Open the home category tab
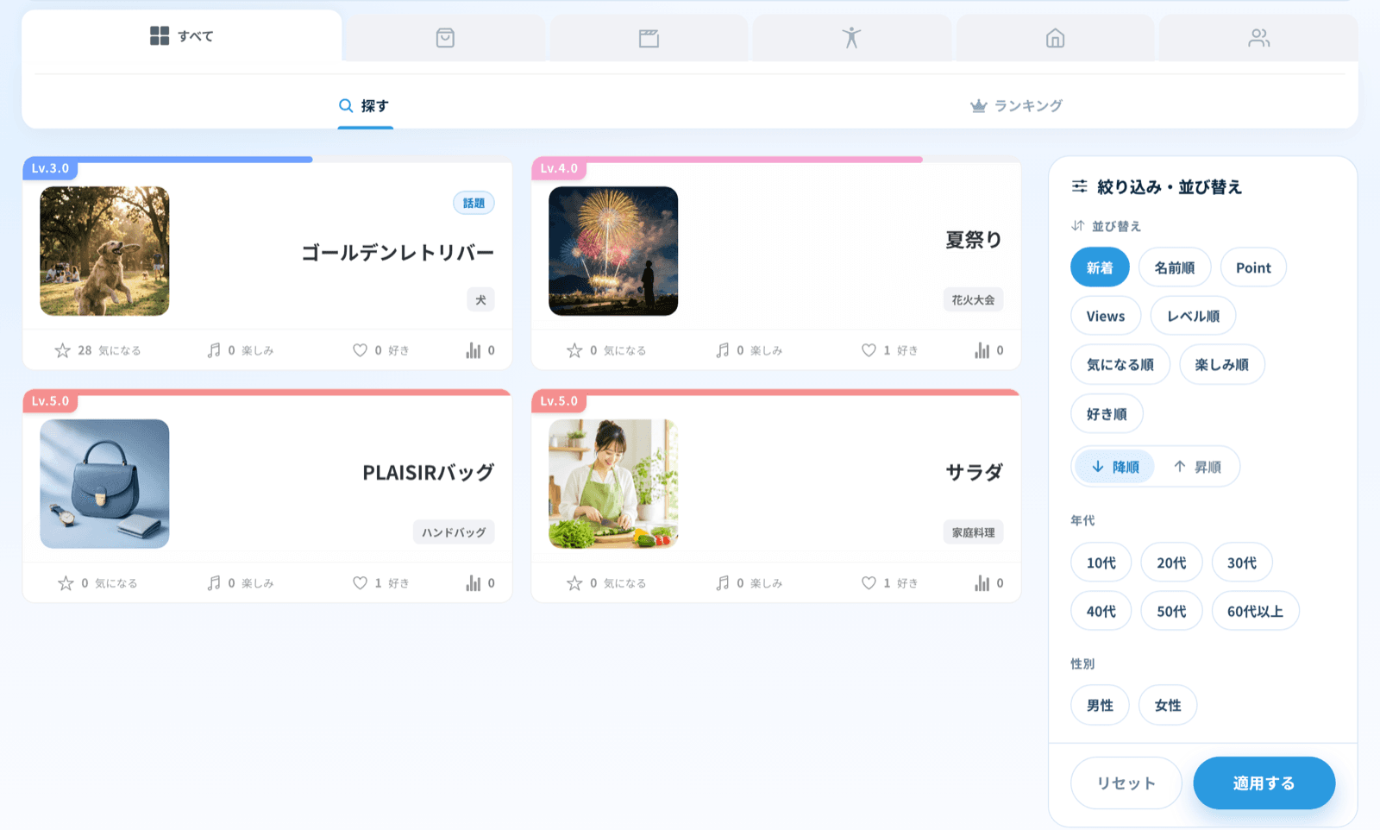This screenshot has height=830, width=1380. (1055, 38)
